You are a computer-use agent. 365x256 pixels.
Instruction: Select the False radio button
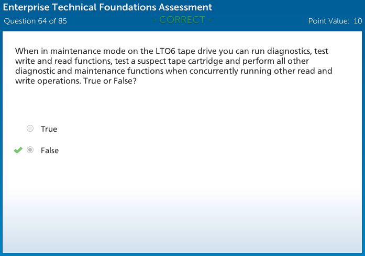click(x=30, y=150)
